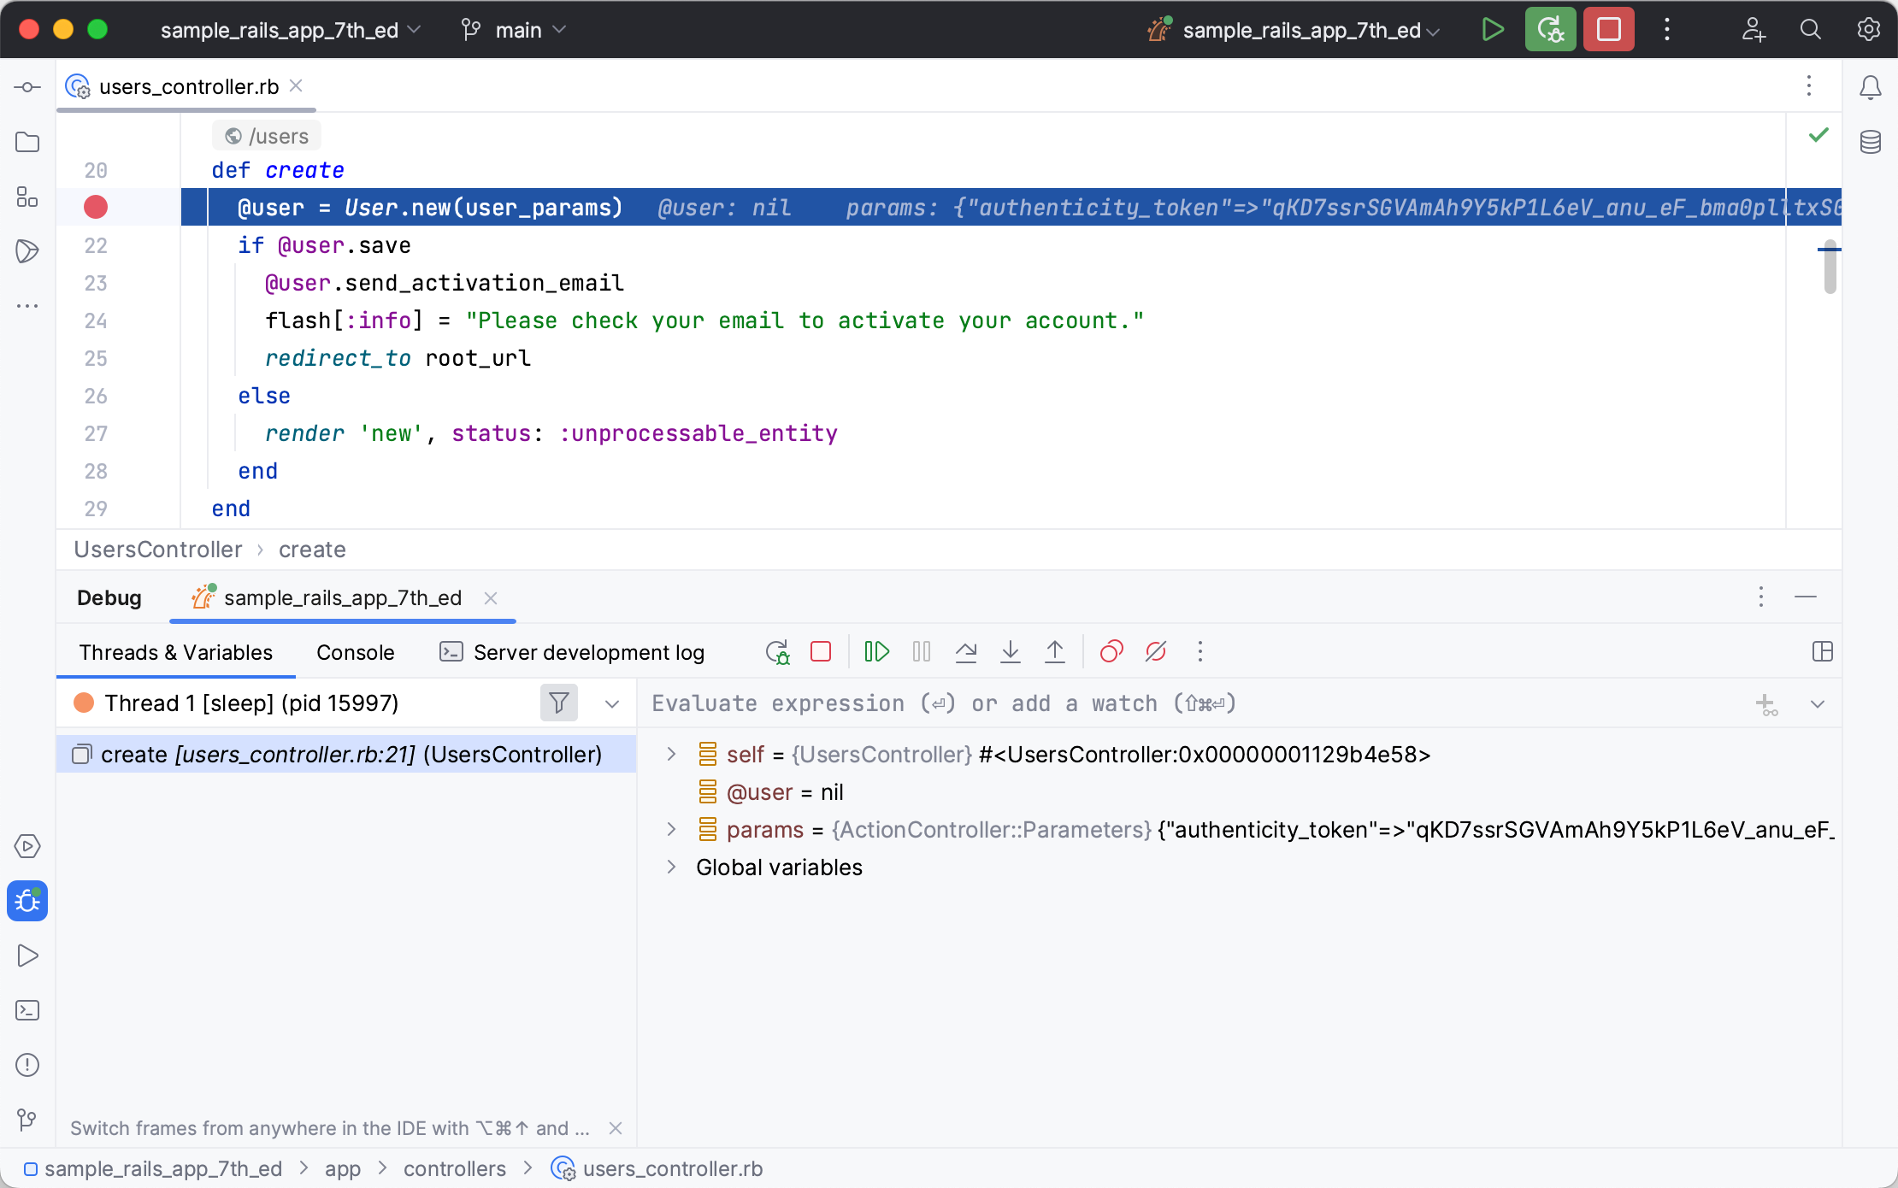Select the Threads & Variables tab
Screen dimensions: 1898x1188
(x=175, y=653)
